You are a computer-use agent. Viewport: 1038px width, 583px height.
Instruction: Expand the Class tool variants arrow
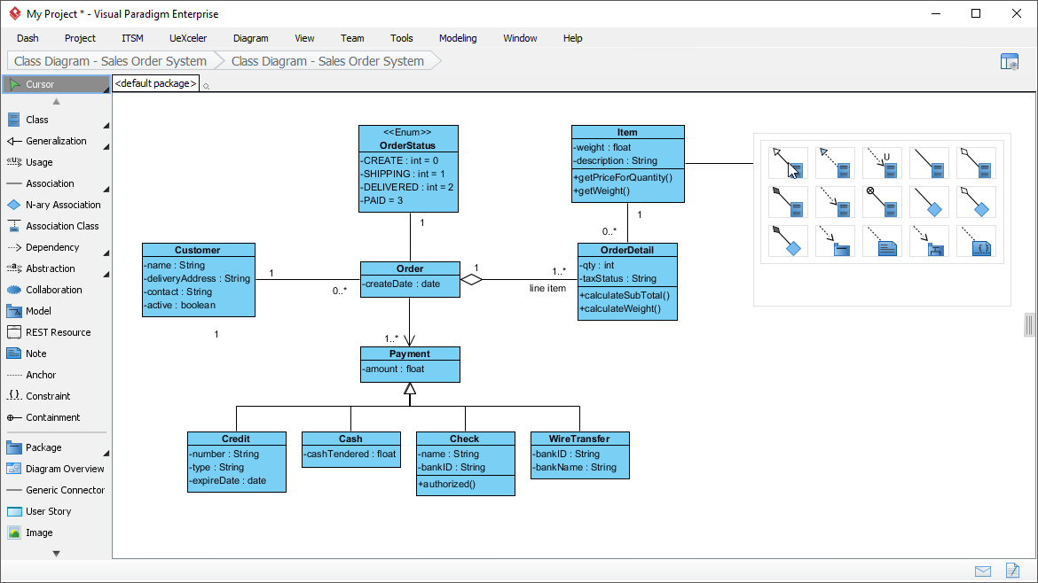click(x=106, y=126)
